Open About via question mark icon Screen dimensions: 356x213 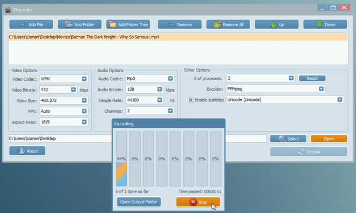pyautogui.click(x=21, y=151)
